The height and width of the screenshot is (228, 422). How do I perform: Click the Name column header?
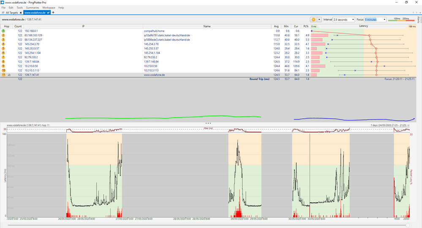point(207,26)
